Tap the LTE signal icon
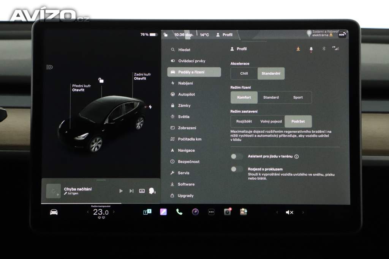 [335, 48]
